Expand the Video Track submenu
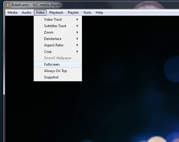The image size is (179, 142). tap(58, 20)
